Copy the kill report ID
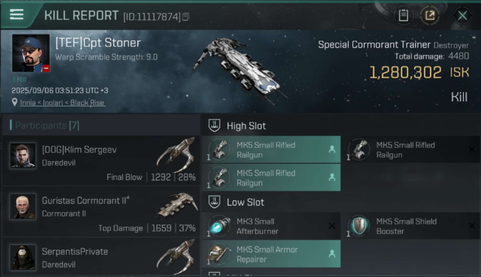Screen dimensions: 481x277 click(186, 17)
